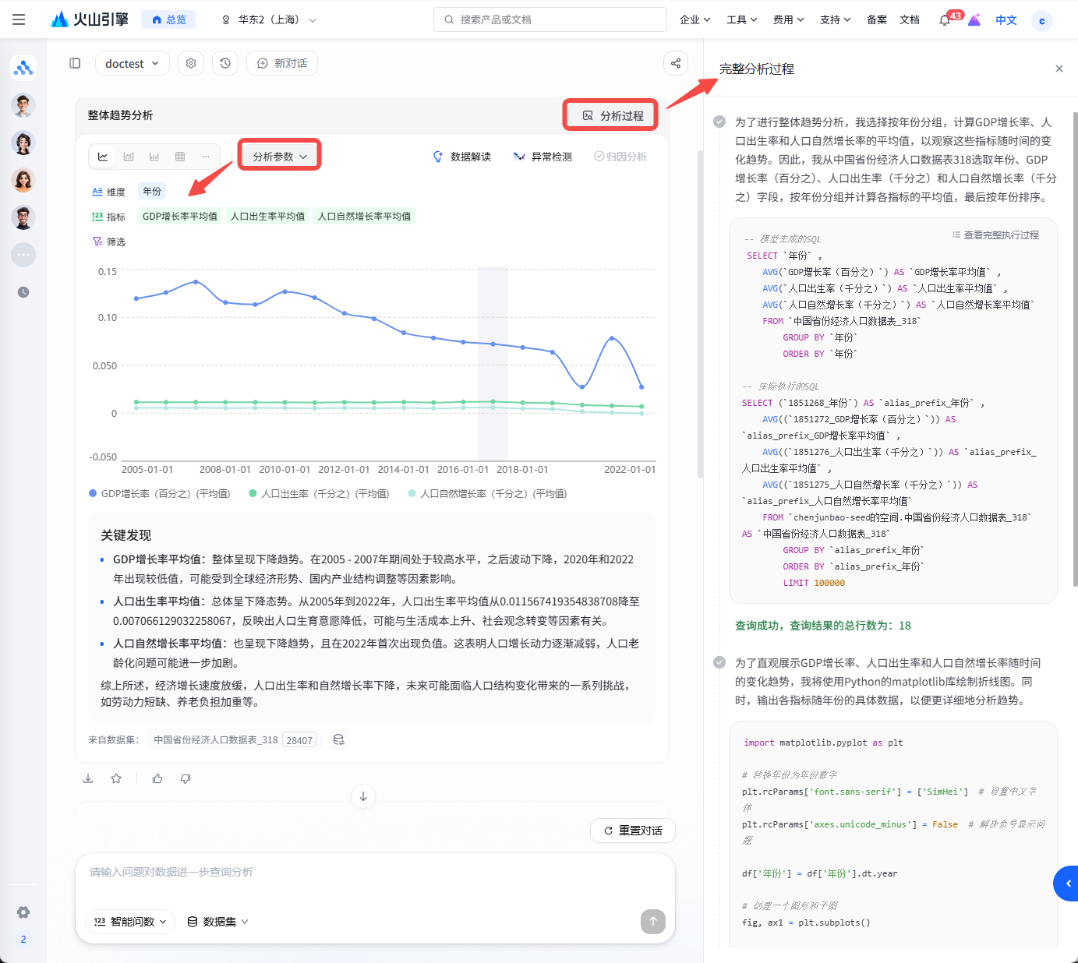
Task: Click the share icon button
Action: click(x=676, y=63)
